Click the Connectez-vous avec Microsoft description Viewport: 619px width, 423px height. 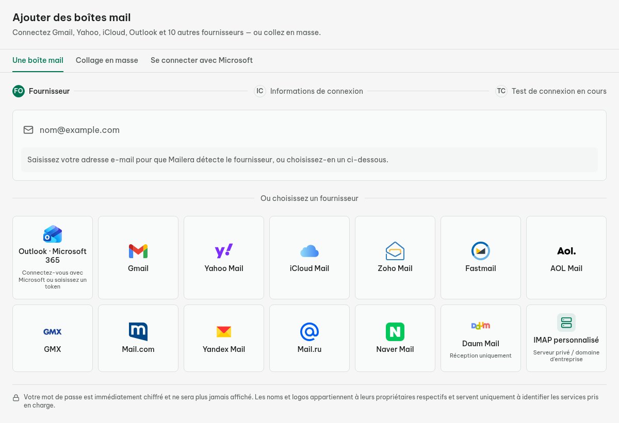click(53, 280)
